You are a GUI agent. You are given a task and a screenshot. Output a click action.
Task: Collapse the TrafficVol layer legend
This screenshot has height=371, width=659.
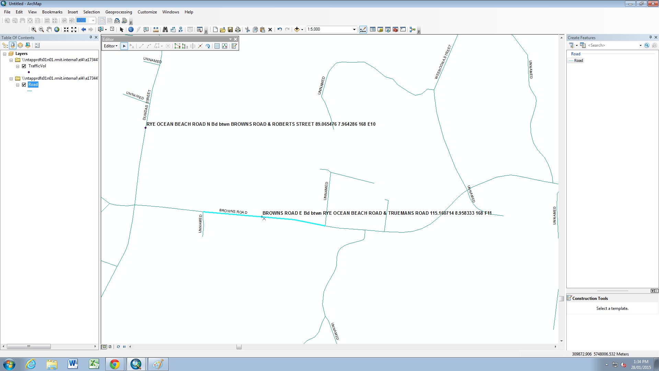click(x=18, y=66)
